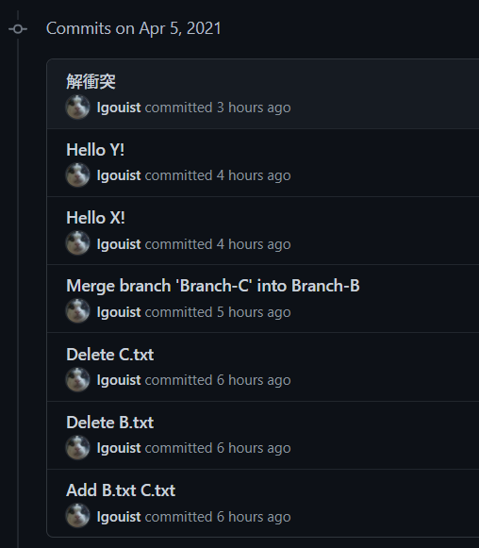This screenshot has height=548, width=479.
Task: Click the avatar under Delete C.txt commit
Action: point(78,379)
